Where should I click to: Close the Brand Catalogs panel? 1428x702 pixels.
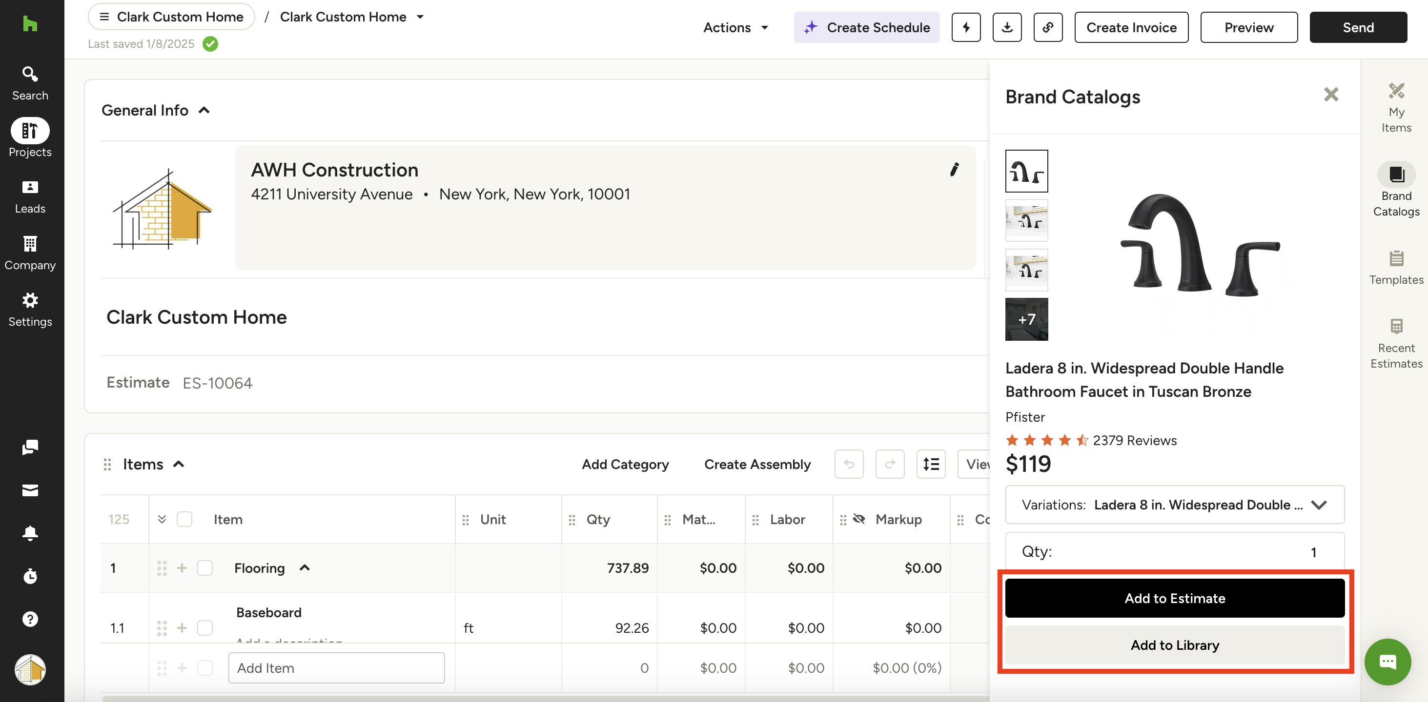1331,95
